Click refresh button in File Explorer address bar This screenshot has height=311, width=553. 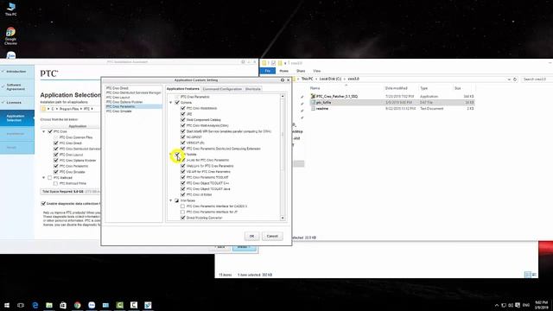click(515, 79)
